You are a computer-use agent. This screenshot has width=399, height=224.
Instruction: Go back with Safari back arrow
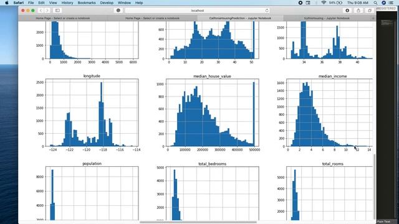(41, 11)
